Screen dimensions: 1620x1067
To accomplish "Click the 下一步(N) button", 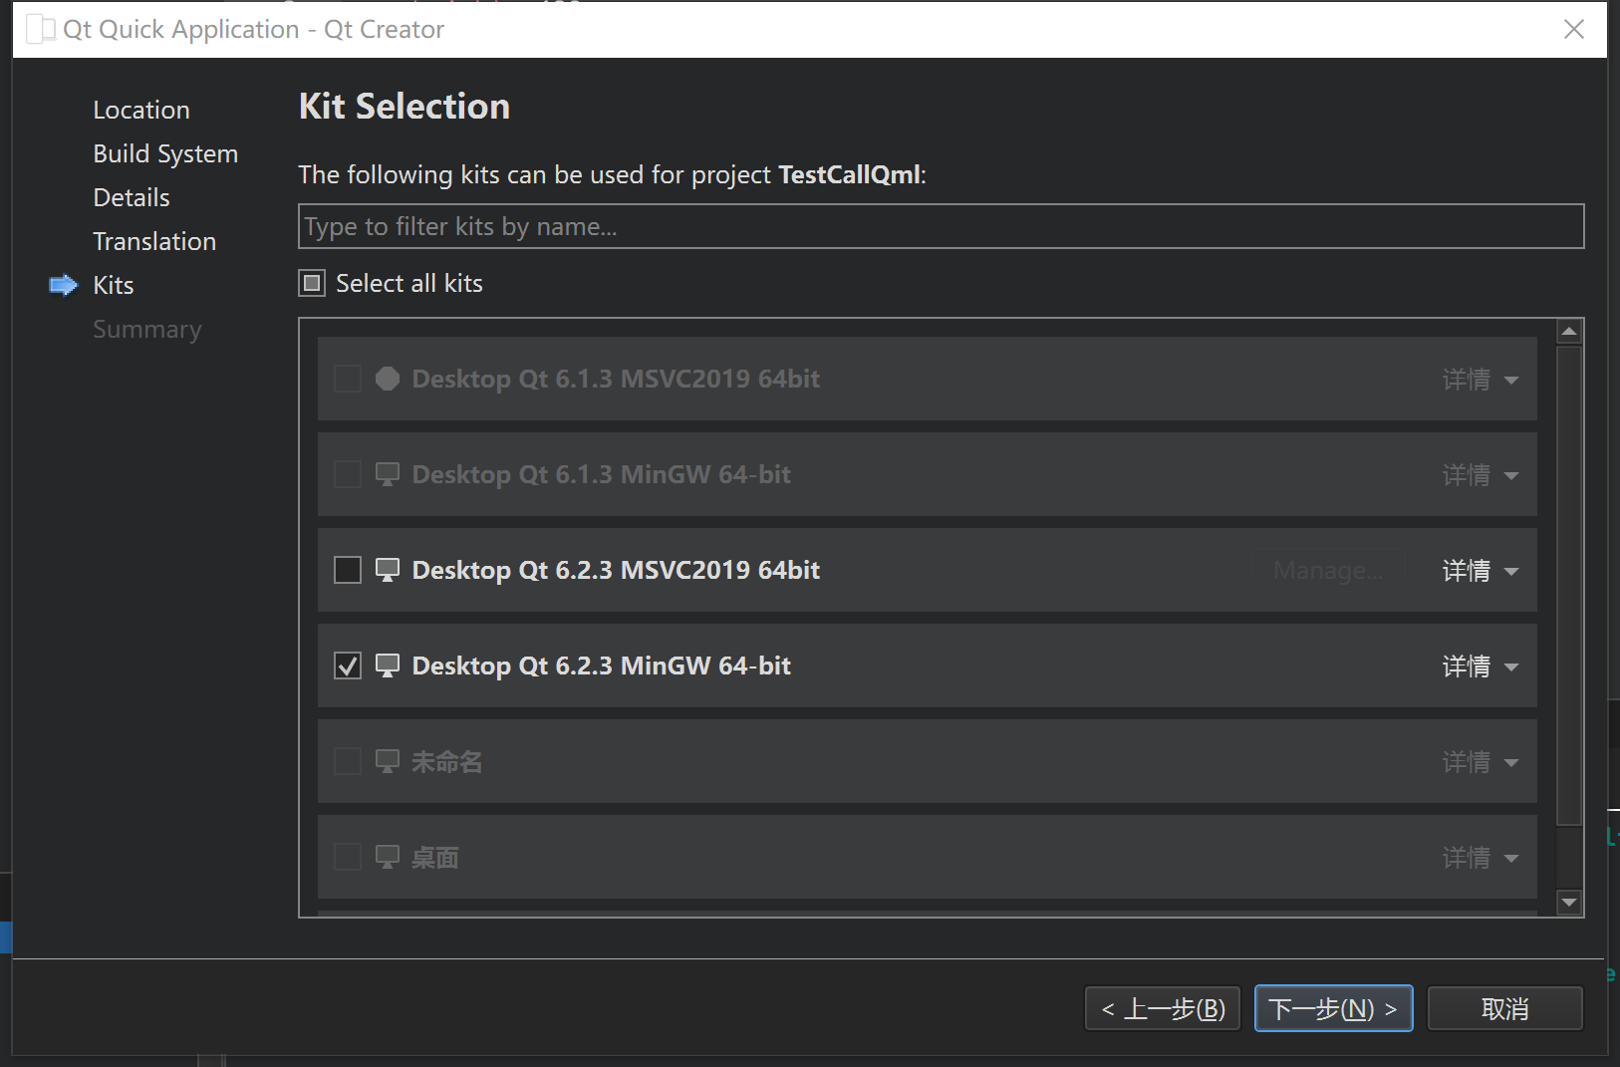I will (1333, 1008).
